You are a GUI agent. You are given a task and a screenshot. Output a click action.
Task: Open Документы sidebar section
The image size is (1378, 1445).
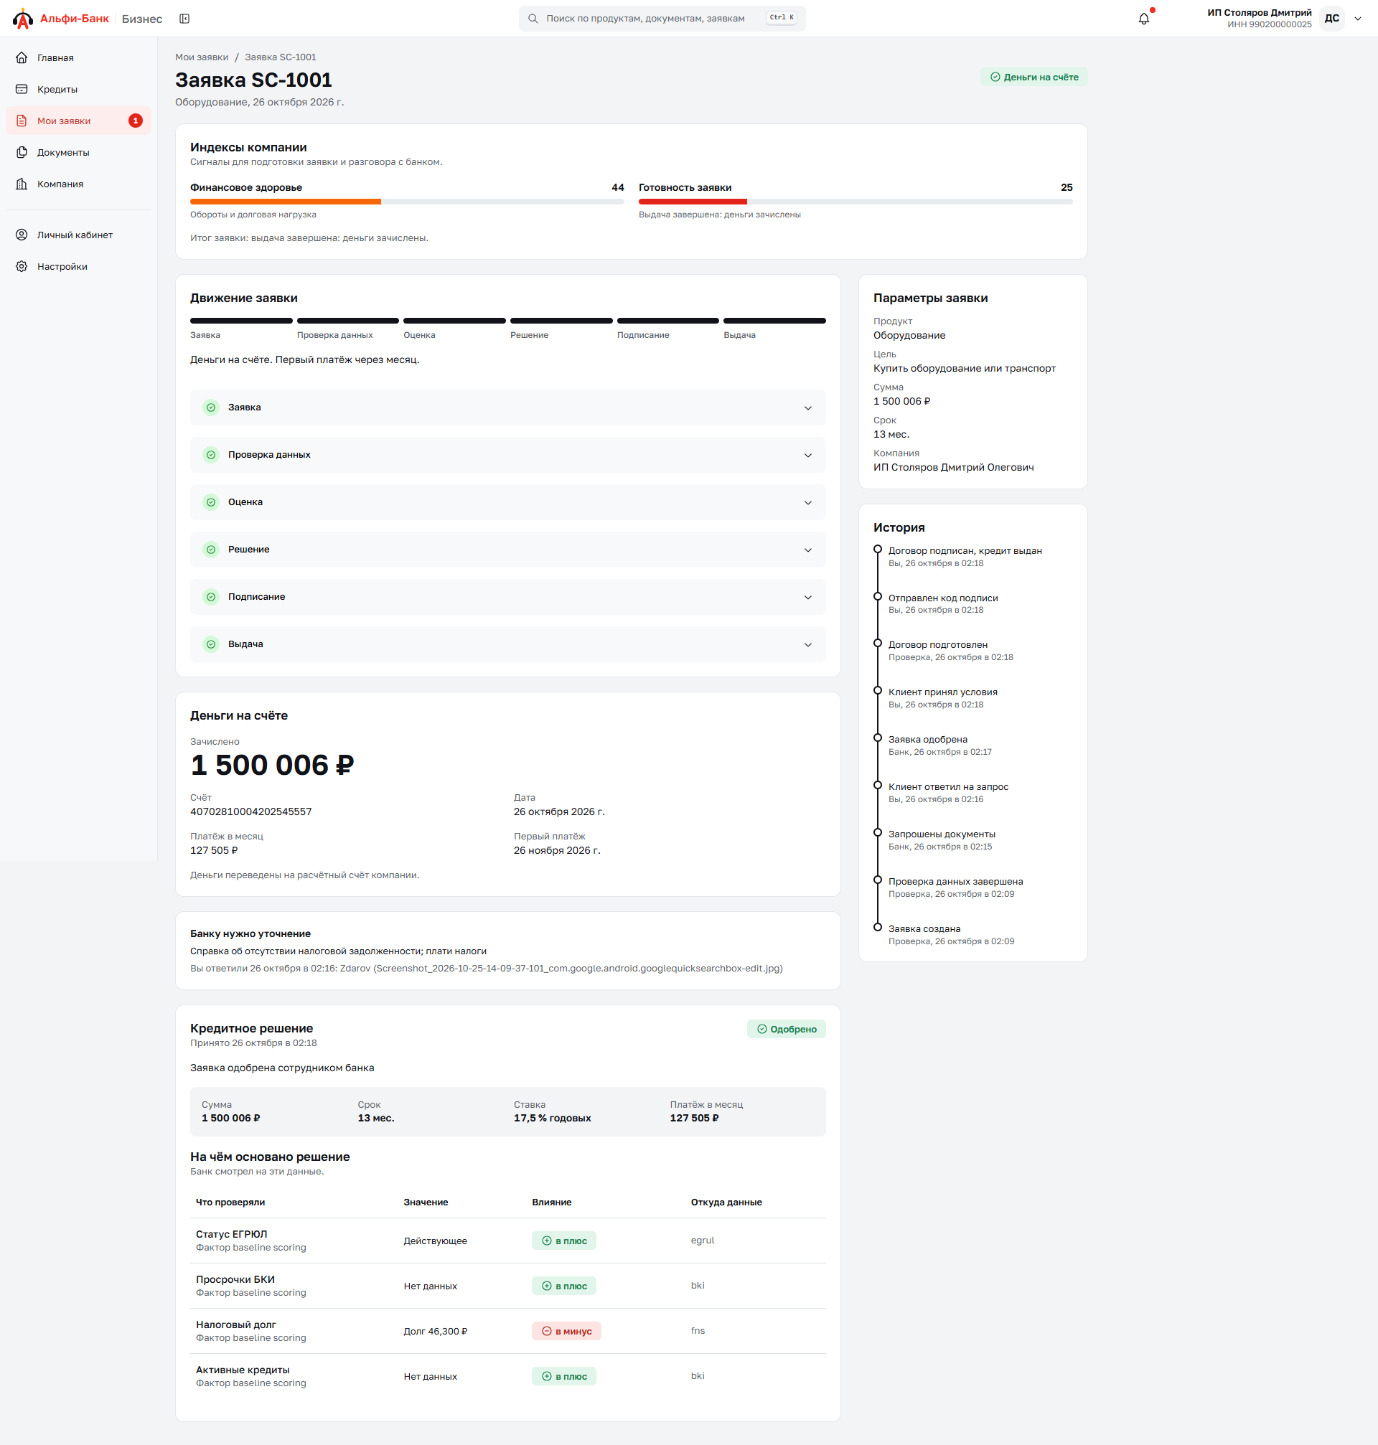click(x=79, y=152)
